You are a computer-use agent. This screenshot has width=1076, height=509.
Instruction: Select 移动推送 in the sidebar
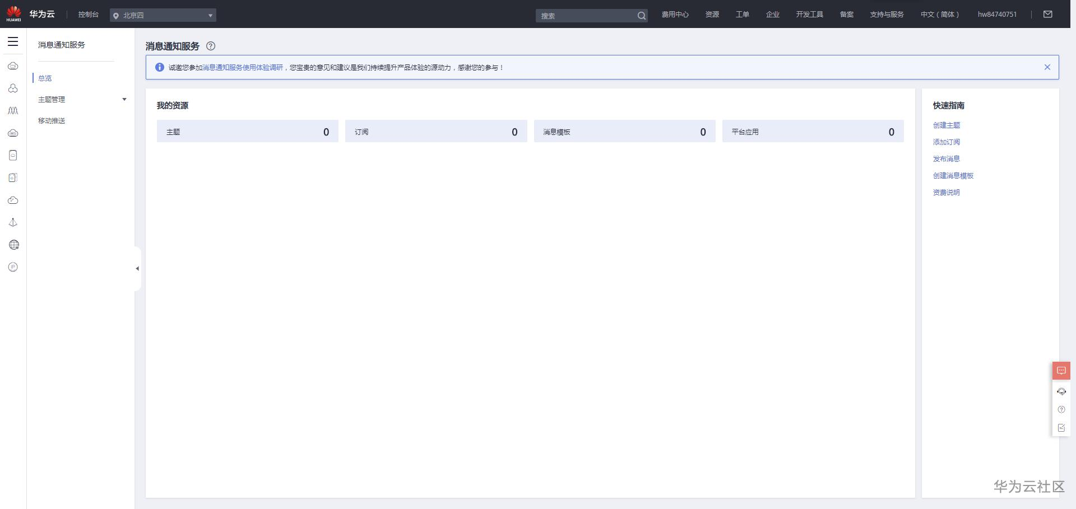coord(52,121)
